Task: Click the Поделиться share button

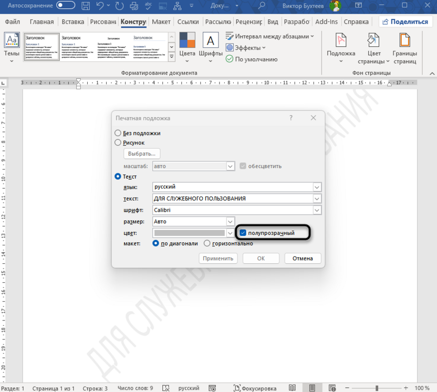Action: coord(405,22)
